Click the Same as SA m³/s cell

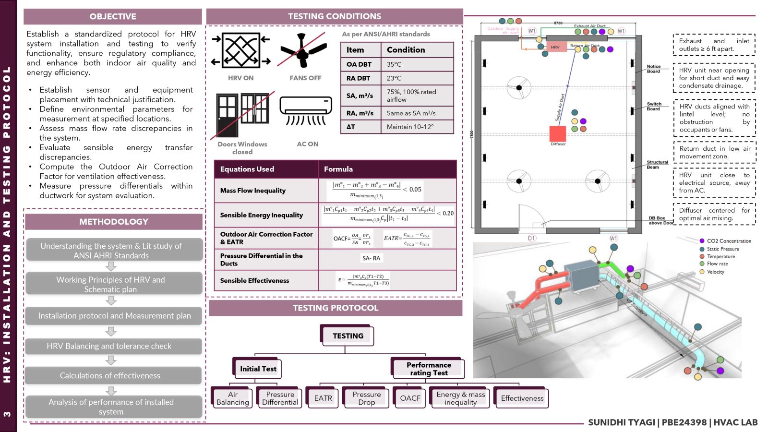(417, 113)
